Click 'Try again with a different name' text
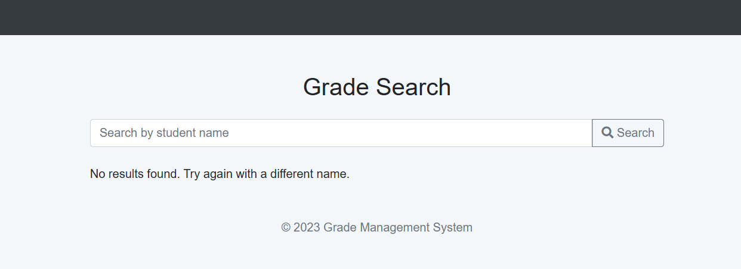This screenshot has height=269, width=741. pos(266,174)
